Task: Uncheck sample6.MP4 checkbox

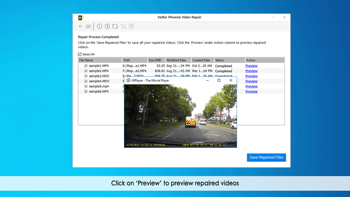Action: coord(86,91)
